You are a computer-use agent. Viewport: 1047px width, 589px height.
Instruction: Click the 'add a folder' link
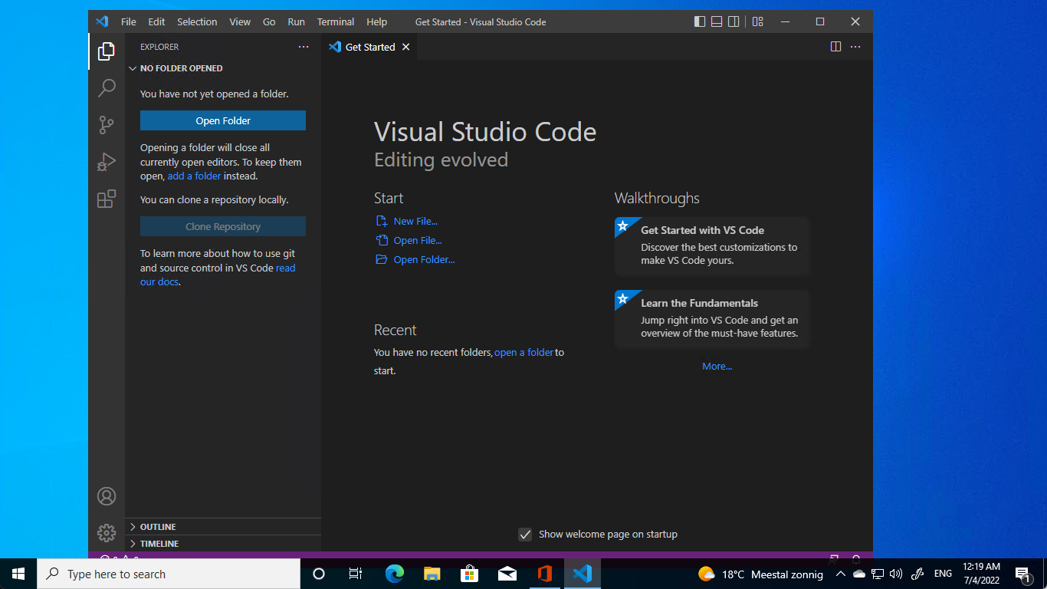coord(194,176)
